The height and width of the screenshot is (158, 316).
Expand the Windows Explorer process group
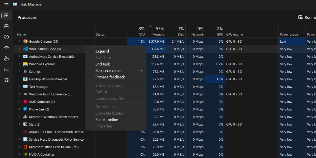click(x=19, y=64)
